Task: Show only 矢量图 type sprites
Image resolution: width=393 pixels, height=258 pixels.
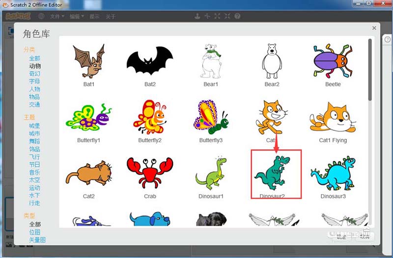Action: point(37,240)
